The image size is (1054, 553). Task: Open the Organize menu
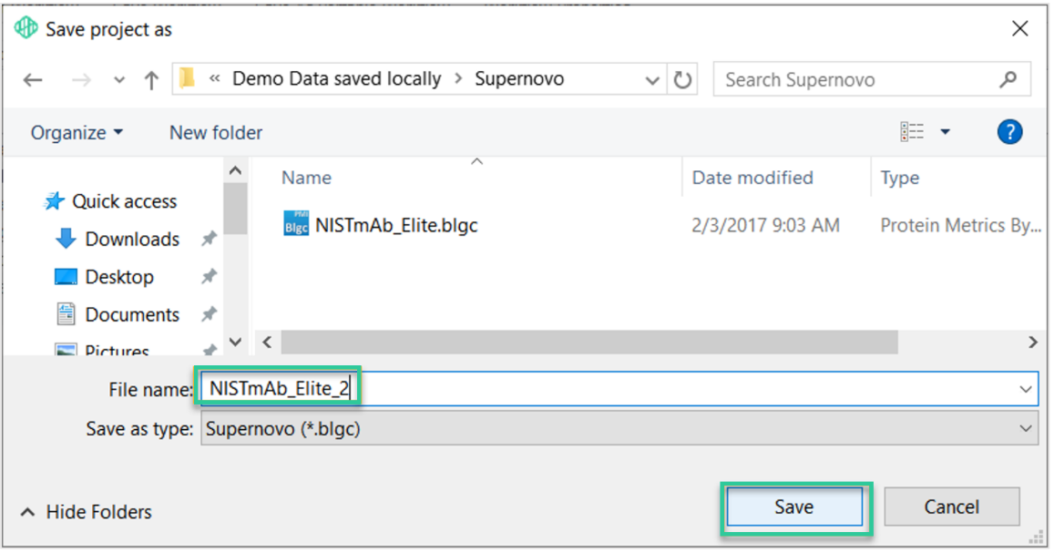coord(77,132)
